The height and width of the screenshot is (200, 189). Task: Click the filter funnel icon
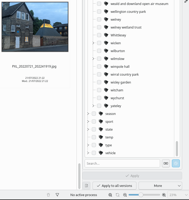coord(57,195)
